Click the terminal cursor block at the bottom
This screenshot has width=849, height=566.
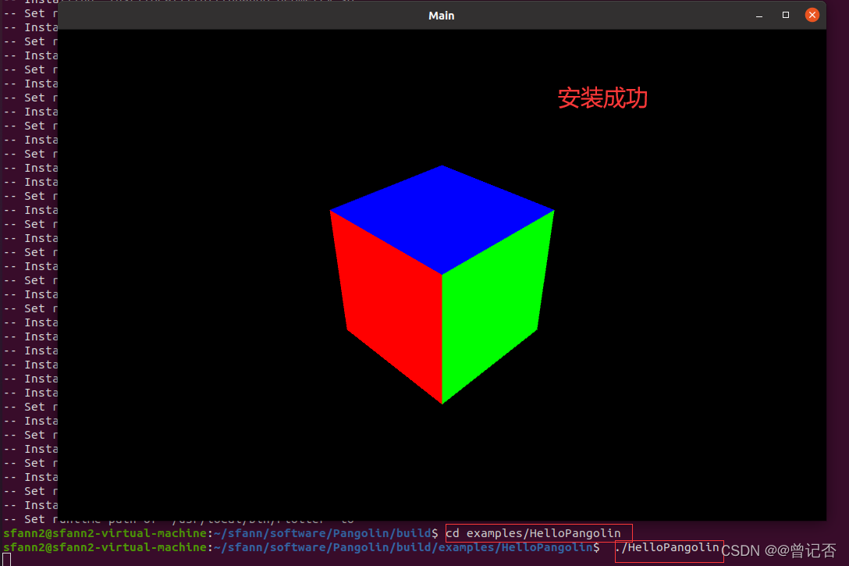(6, 560)
